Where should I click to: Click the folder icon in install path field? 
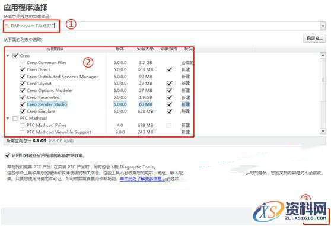(x=7, y=26)
